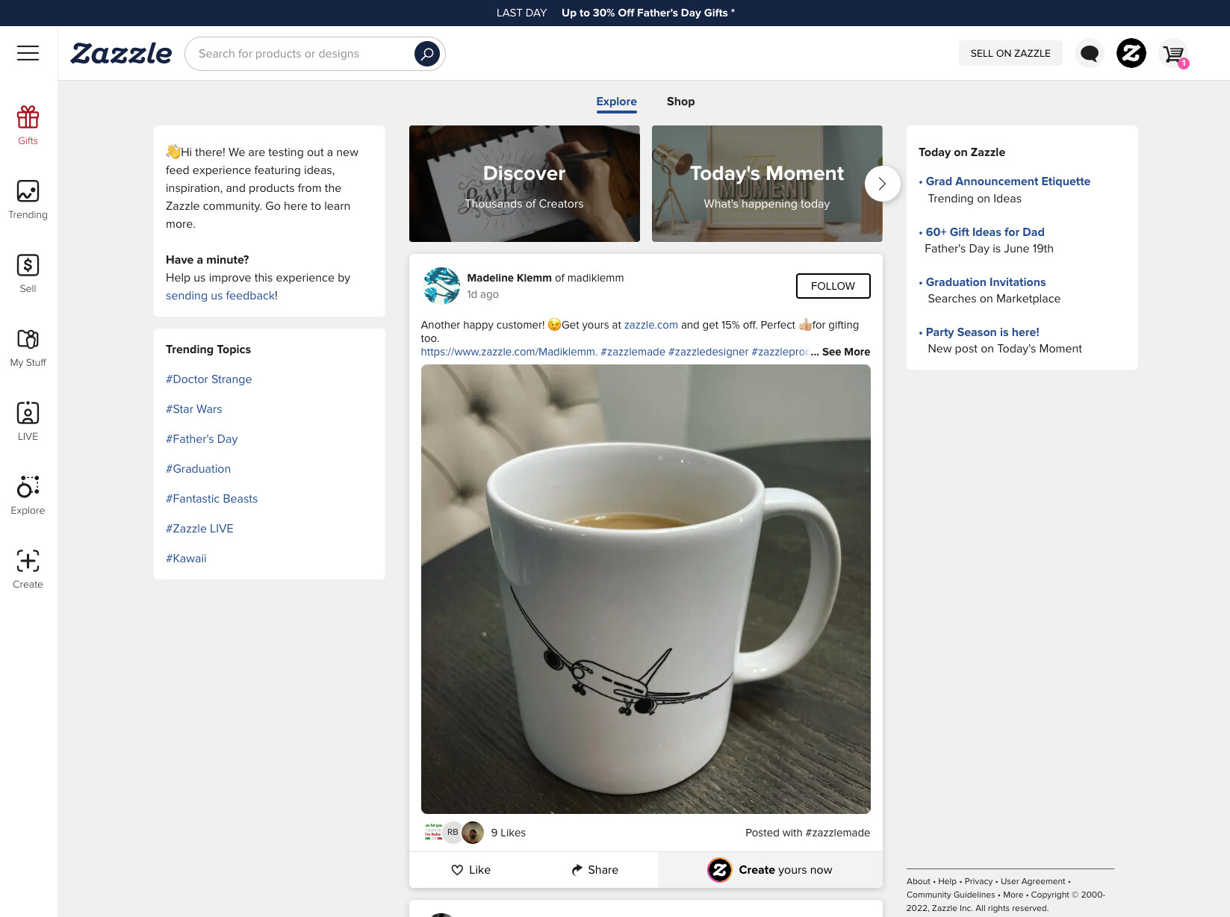Advance carousel with right arrow
The image size is (1230, 917).
tap(882, 184)
